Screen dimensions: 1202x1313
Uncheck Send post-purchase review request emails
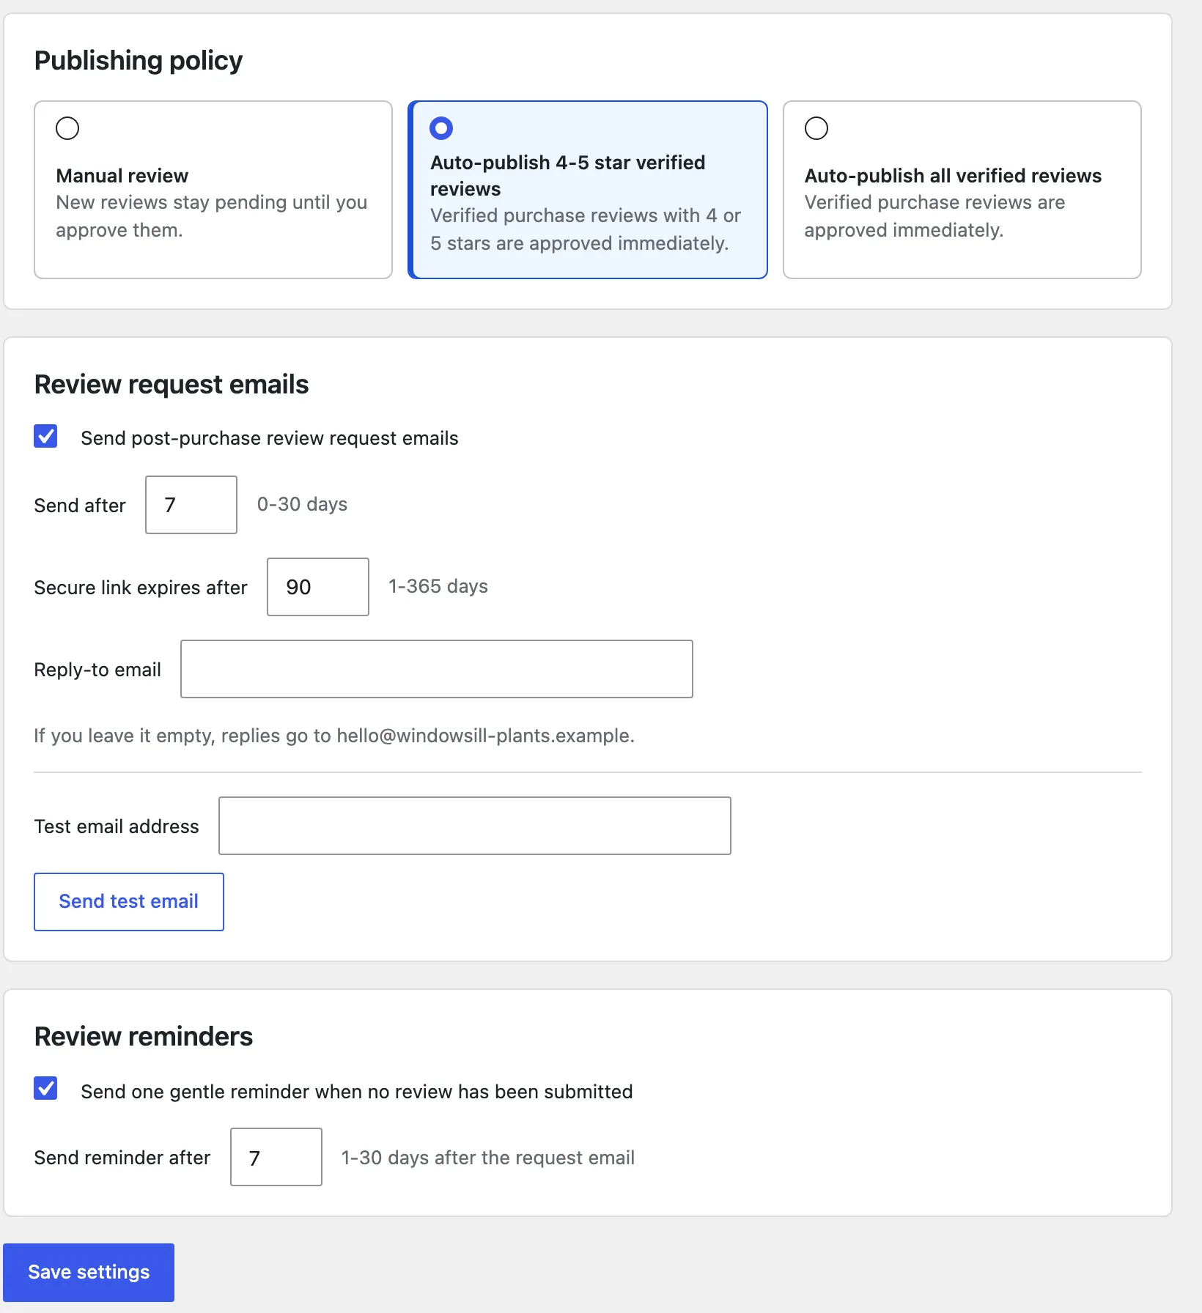45,436
